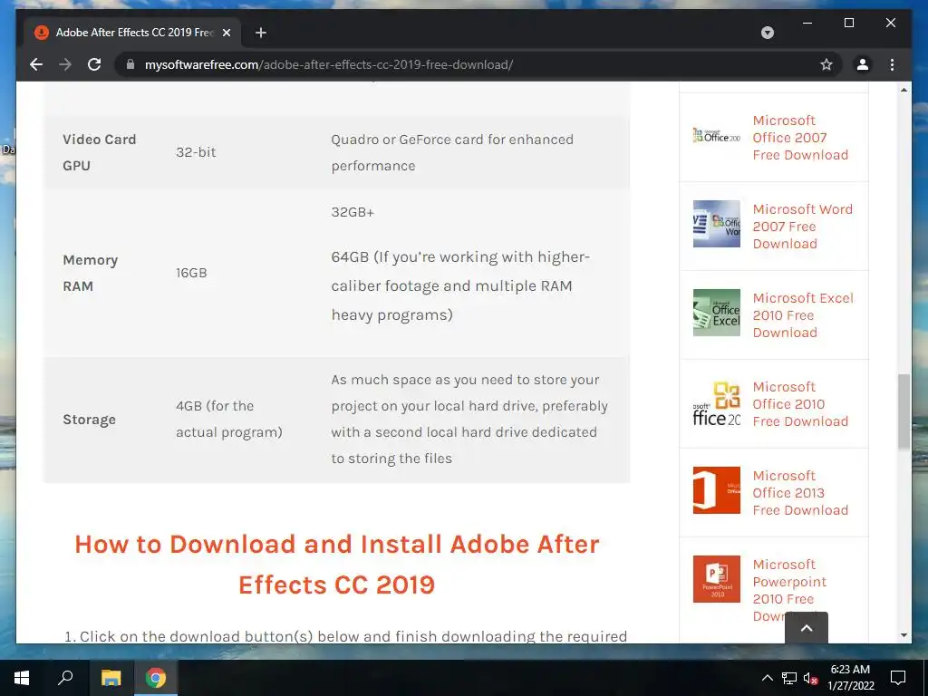Image resolution: width=928 pixels, height=696 pixels.
Task: Show hidden system tray icons
Action: (767, 678)
